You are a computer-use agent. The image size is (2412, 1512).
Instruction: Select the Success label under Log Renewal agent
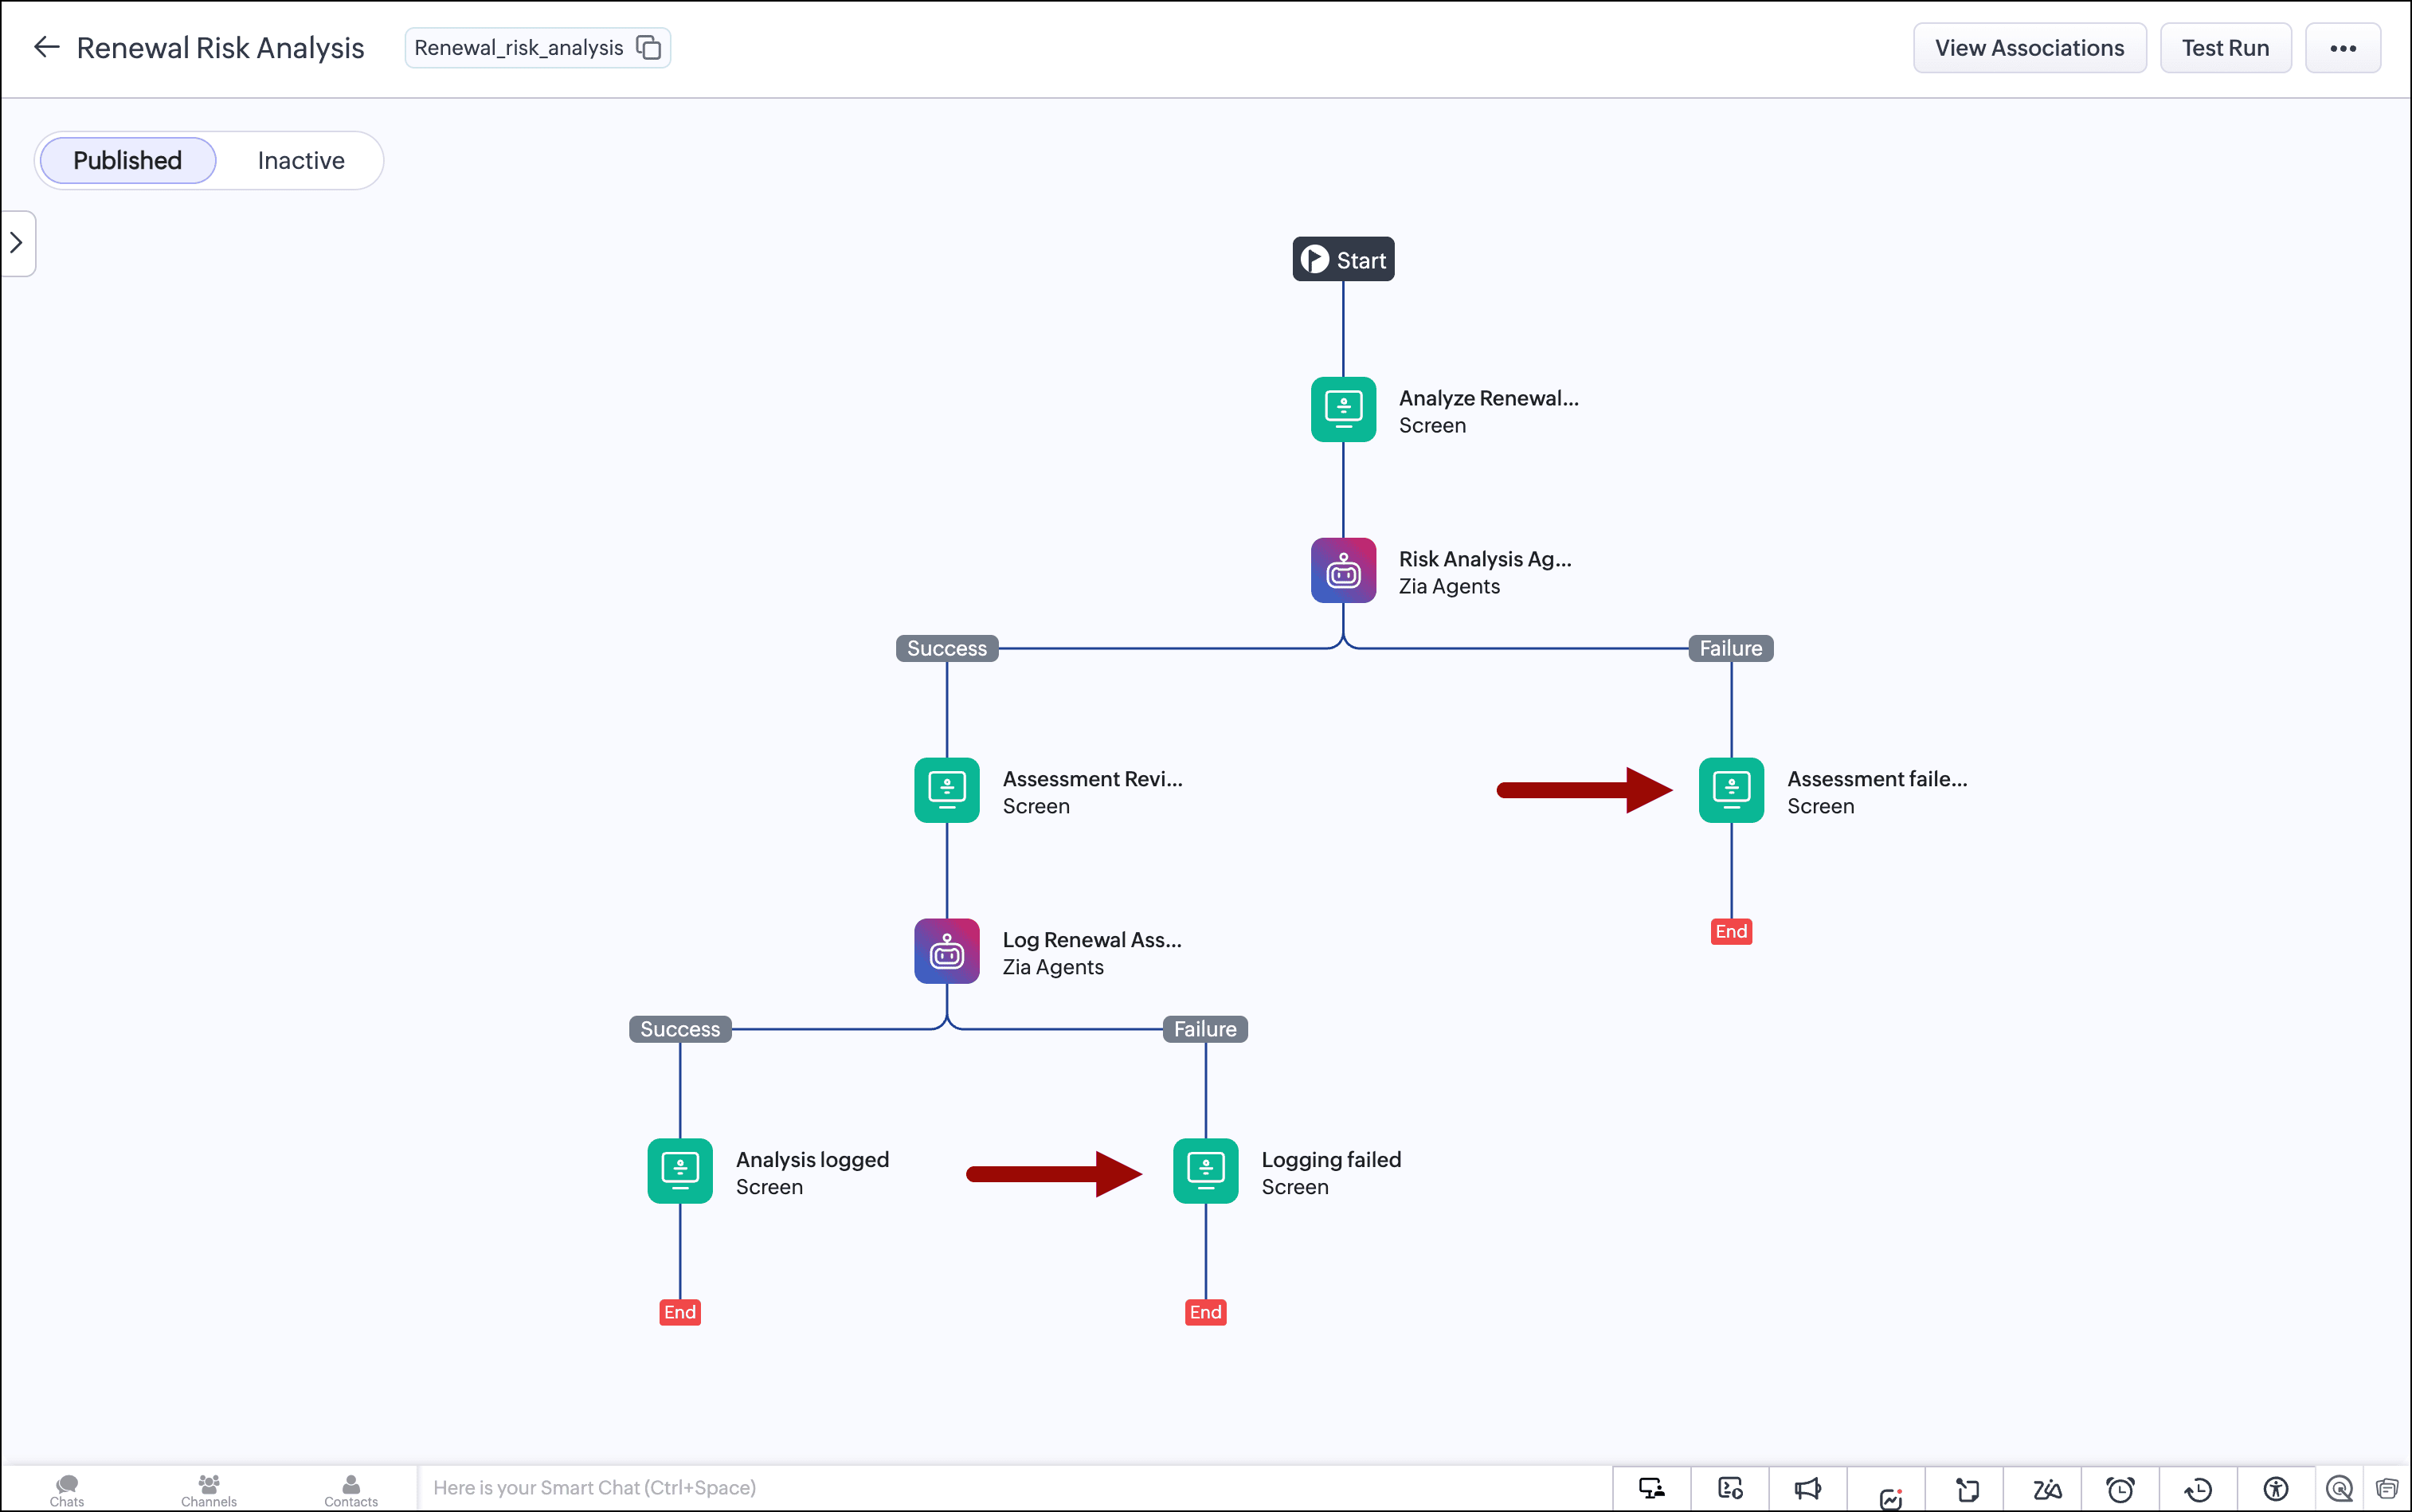tap(680, 1029)
